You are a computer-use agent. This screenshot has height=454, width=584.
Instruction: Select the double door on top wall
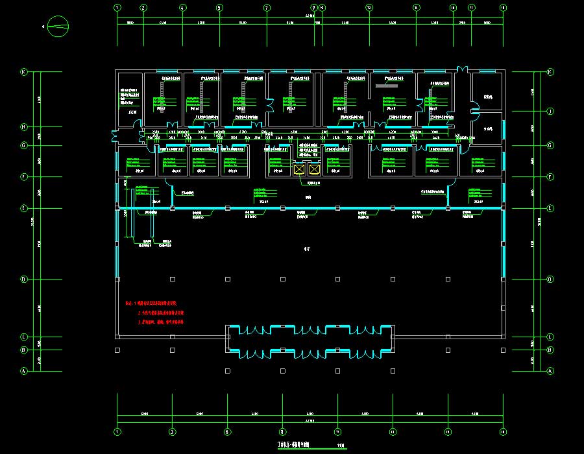(462, 69)
